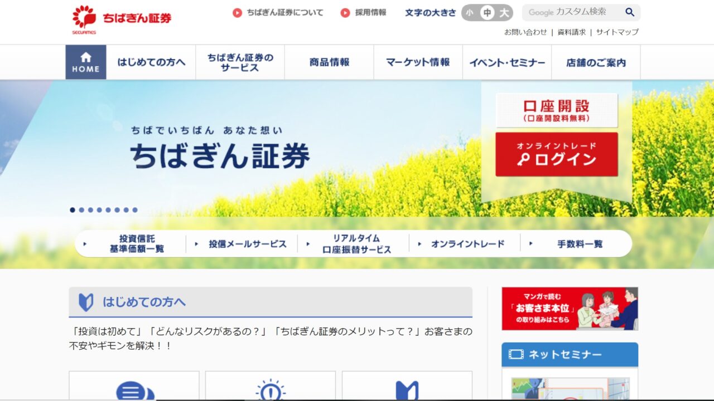The image size is (714, 401).
Task: Open リアルタイム口座振替サービス quick link
Action: pos(357,244)
